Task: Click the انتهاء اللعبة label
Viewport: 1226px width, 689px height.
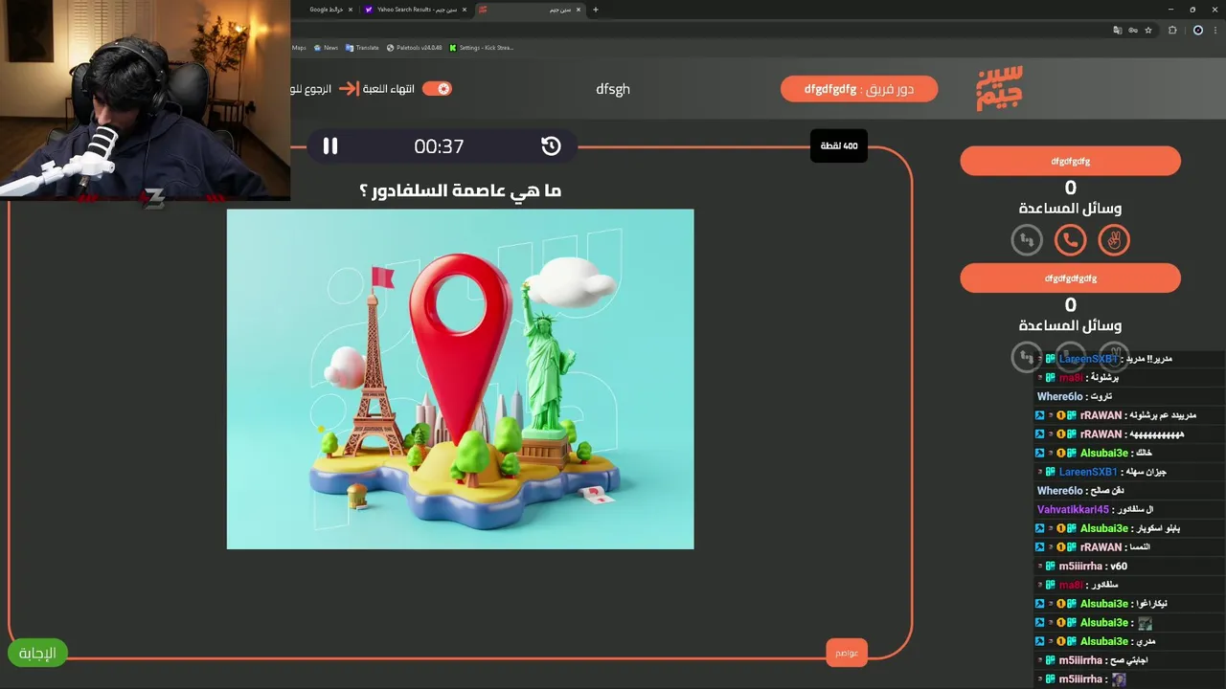Action: (389, 88)
